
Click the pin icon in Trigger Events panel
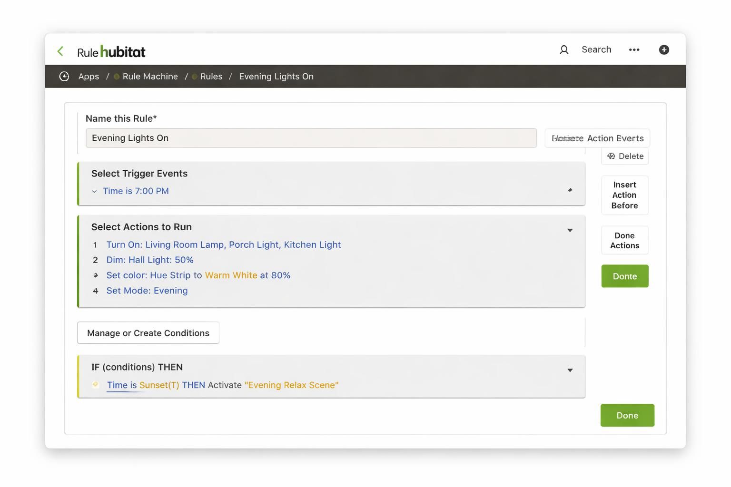(x=570, y=190)
